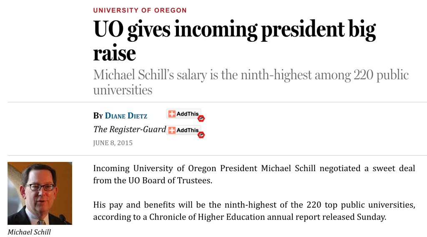427x237 pixels.
Task: Click the "Michael Schill" photo caption
Action: 29,232
